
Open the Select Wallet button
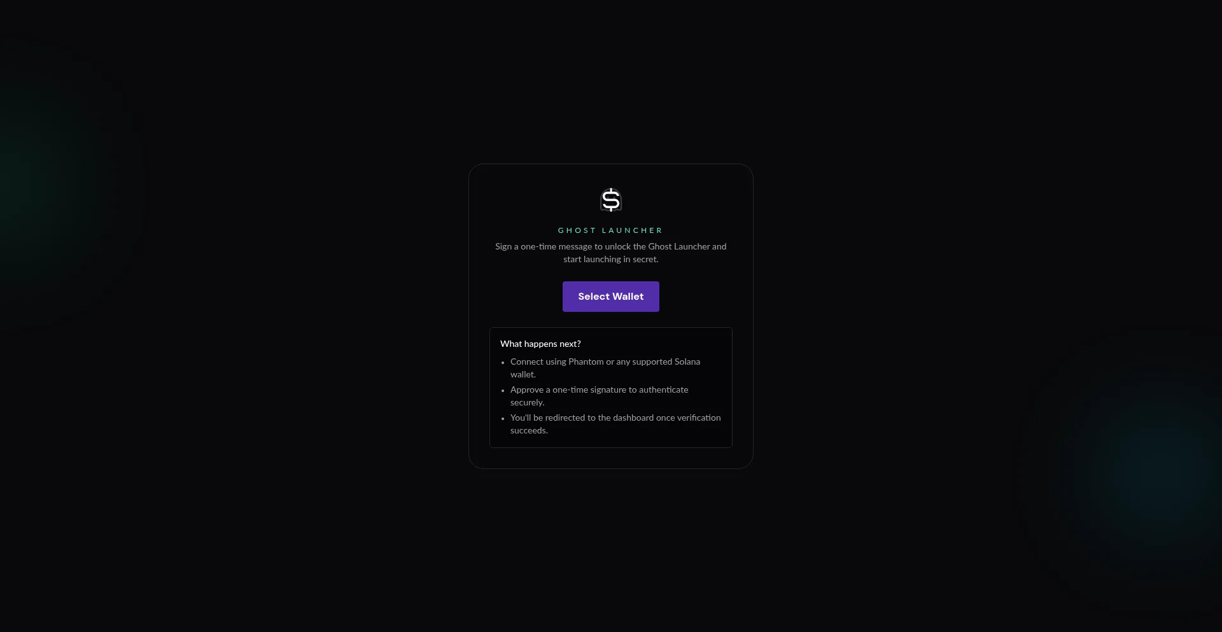[x=611, y=297]
